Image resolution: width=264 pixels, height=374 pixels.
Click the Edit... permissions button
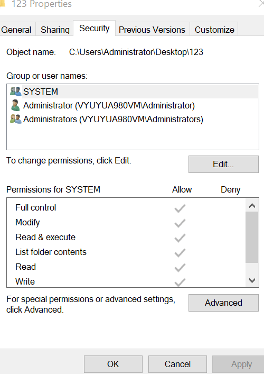tap(223, 164)
